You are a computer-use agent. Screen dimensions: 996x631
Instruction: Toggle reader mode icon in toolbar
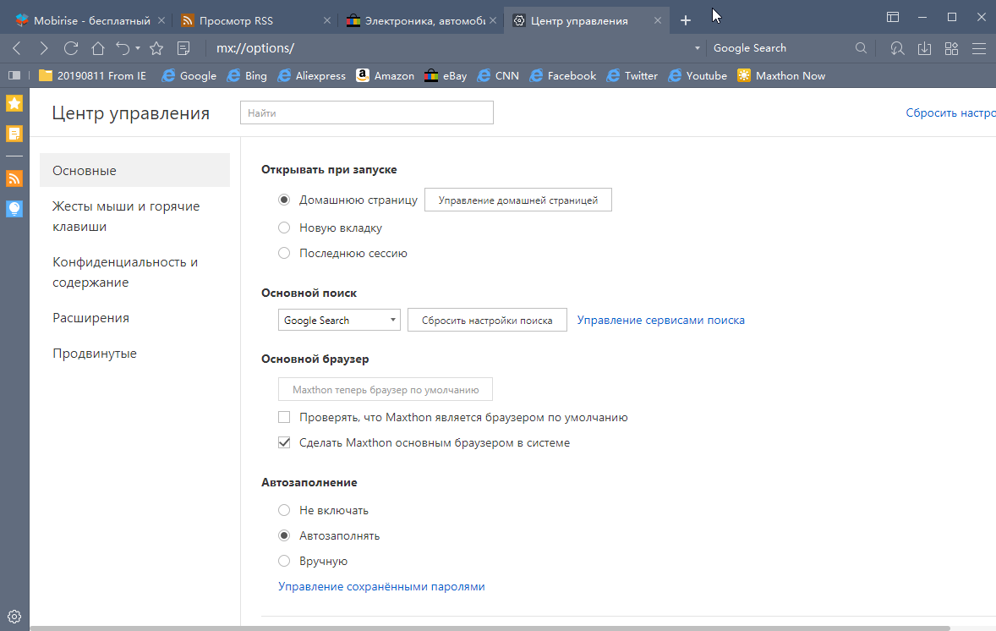(183, 48)
